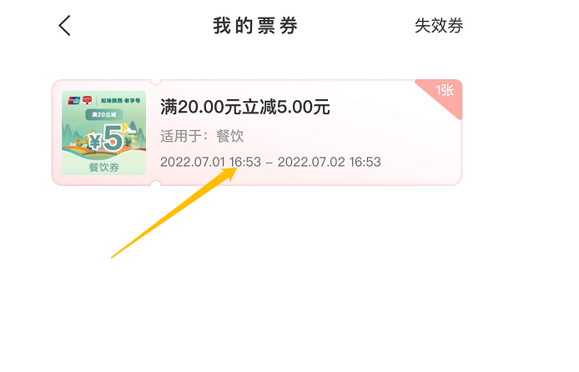Click the ¥5 amount graphic
Viewport: 579px width, 372px height.
click(106, 138)
